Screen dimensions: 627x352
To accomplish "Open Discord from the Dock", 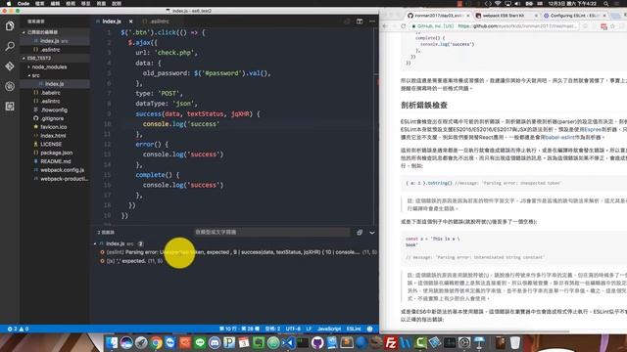I will [x=215, y=342].
